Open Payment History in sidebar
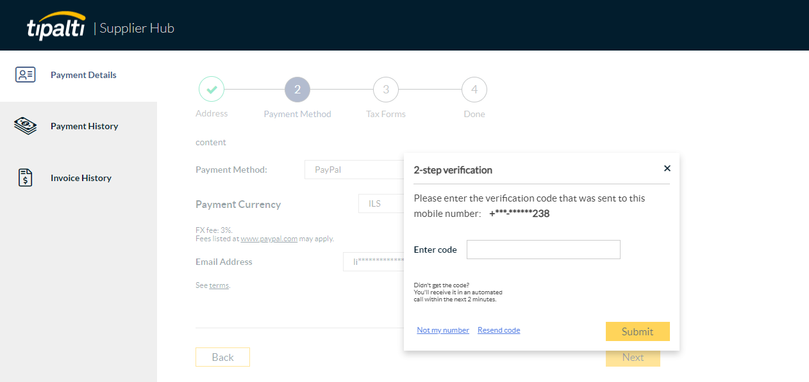Screen dimensions: 809x382 pos(78,126)
